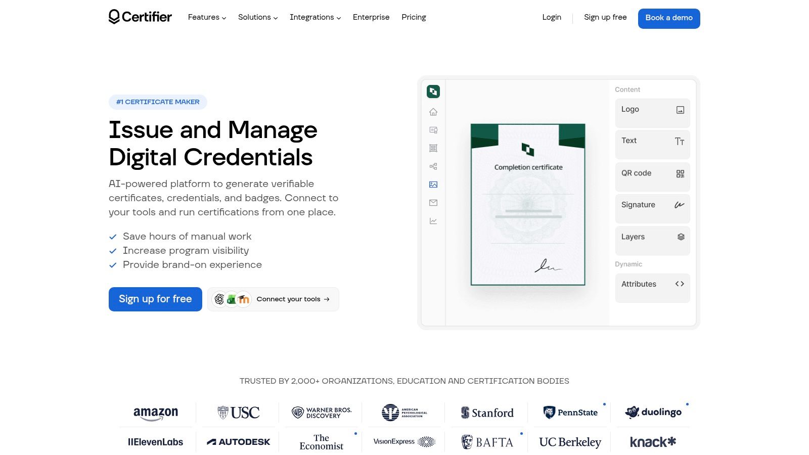Open the Pricing page

click(414, 17)
